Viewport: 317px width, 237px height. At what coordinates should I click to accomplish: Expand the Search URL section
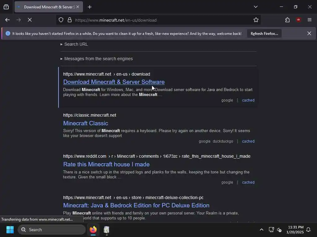pyautogui.click(x=74, y=44)
